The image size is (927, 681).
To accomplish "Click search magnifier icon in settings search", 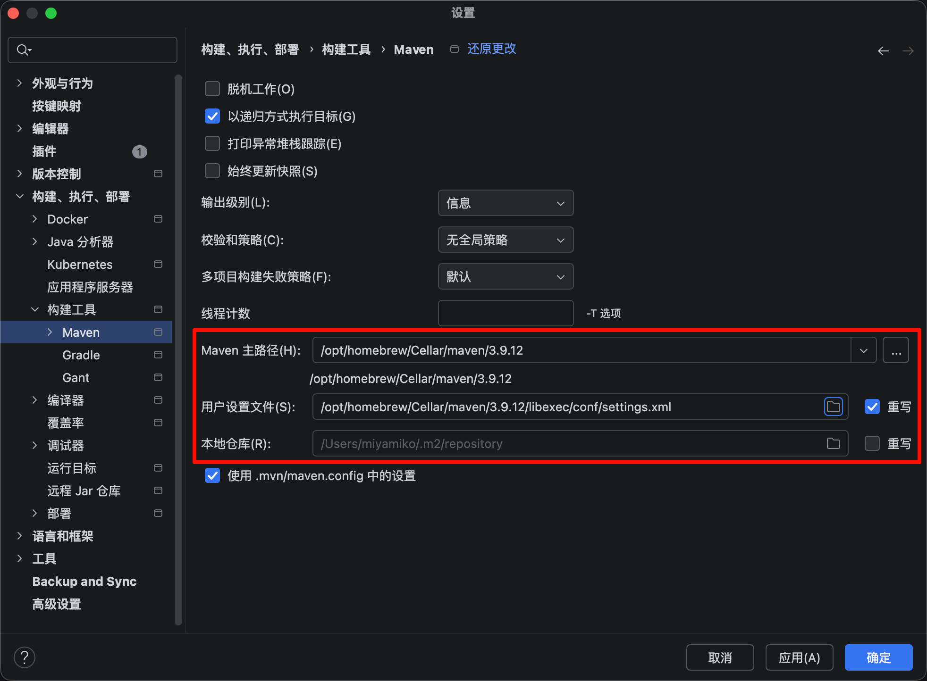I will pos(23,50).
